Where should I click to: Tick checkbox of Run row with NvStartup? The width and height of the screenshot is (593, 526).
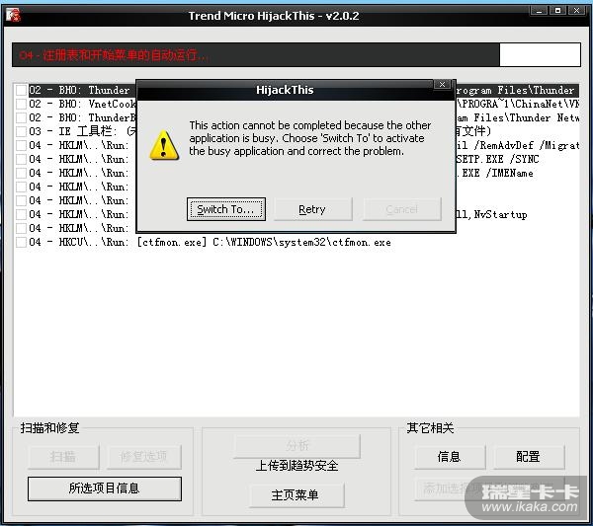[21, 214]
